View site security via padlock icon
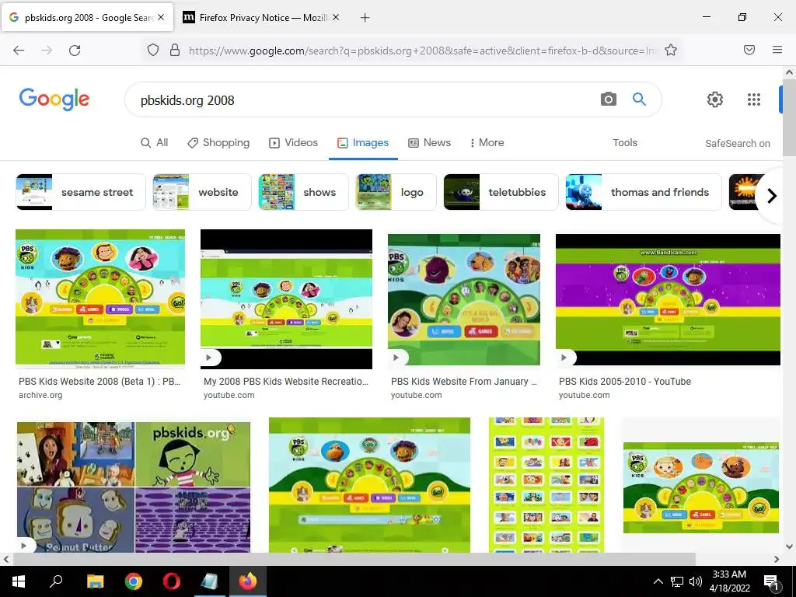 pos(175,50)
